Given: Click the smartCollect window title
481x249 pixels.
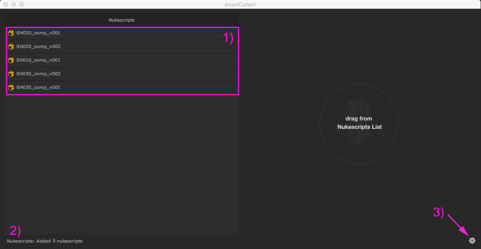Looking at the screenshot, I should coord(240,4).
